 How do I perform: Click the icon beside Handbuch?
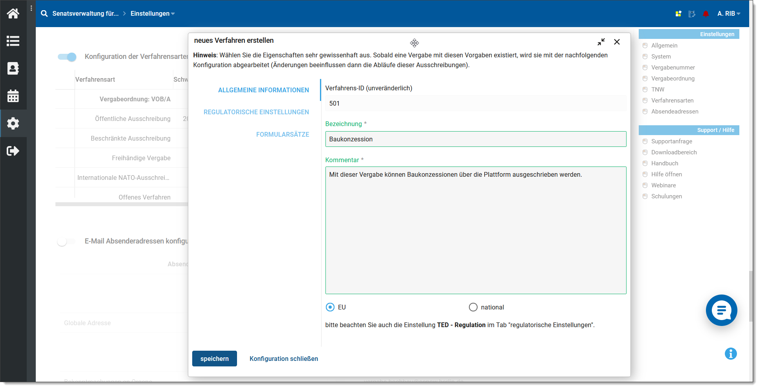[x=645, y=163]
